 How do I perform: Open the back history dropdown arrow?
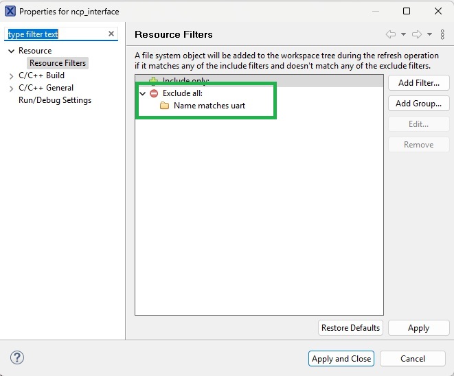403,34
